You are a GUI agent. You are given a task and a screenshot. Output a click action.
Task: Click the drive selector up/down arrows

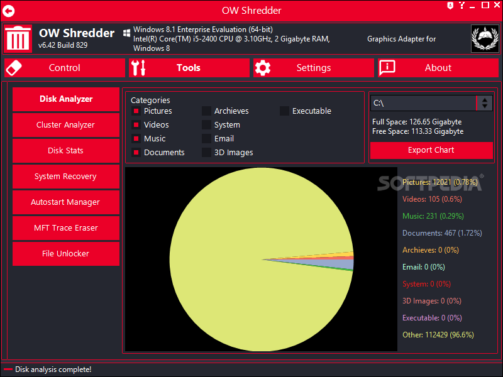point(485,103)
